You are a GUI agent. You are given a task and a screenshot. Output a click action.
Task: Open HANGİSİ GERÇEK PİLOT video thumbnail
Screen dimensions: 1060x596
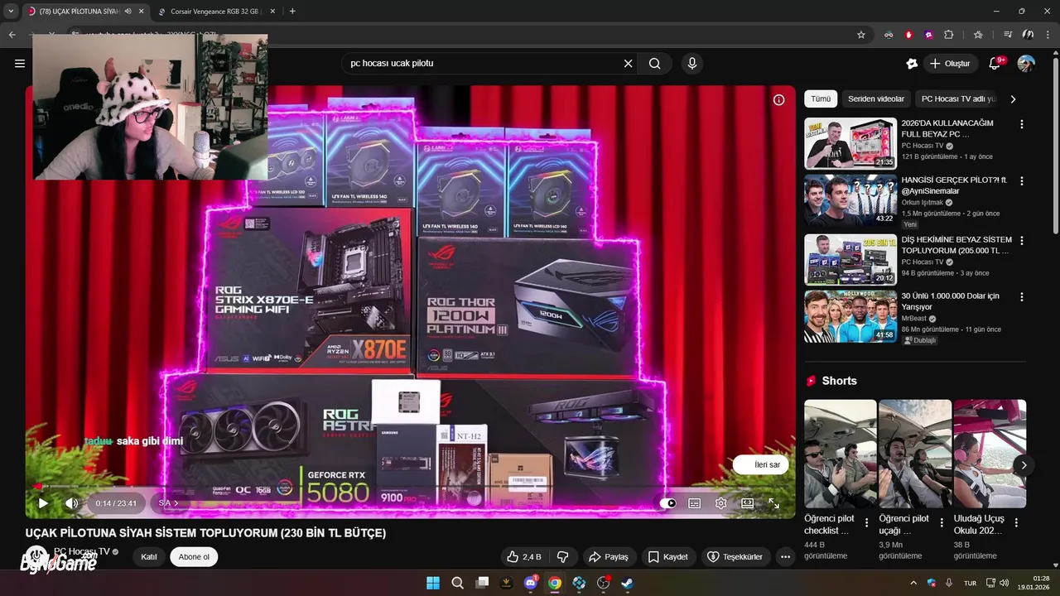pyautogui.click(x=850, y=199)
